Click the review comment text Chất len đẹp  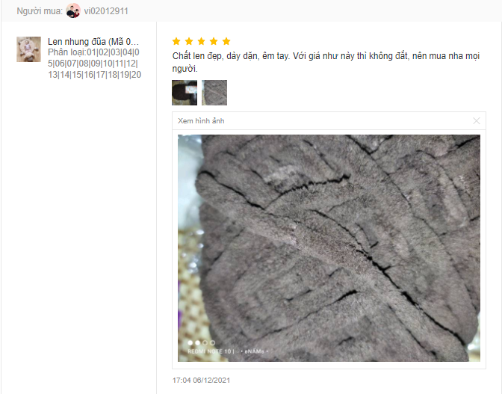pos(326,62)
